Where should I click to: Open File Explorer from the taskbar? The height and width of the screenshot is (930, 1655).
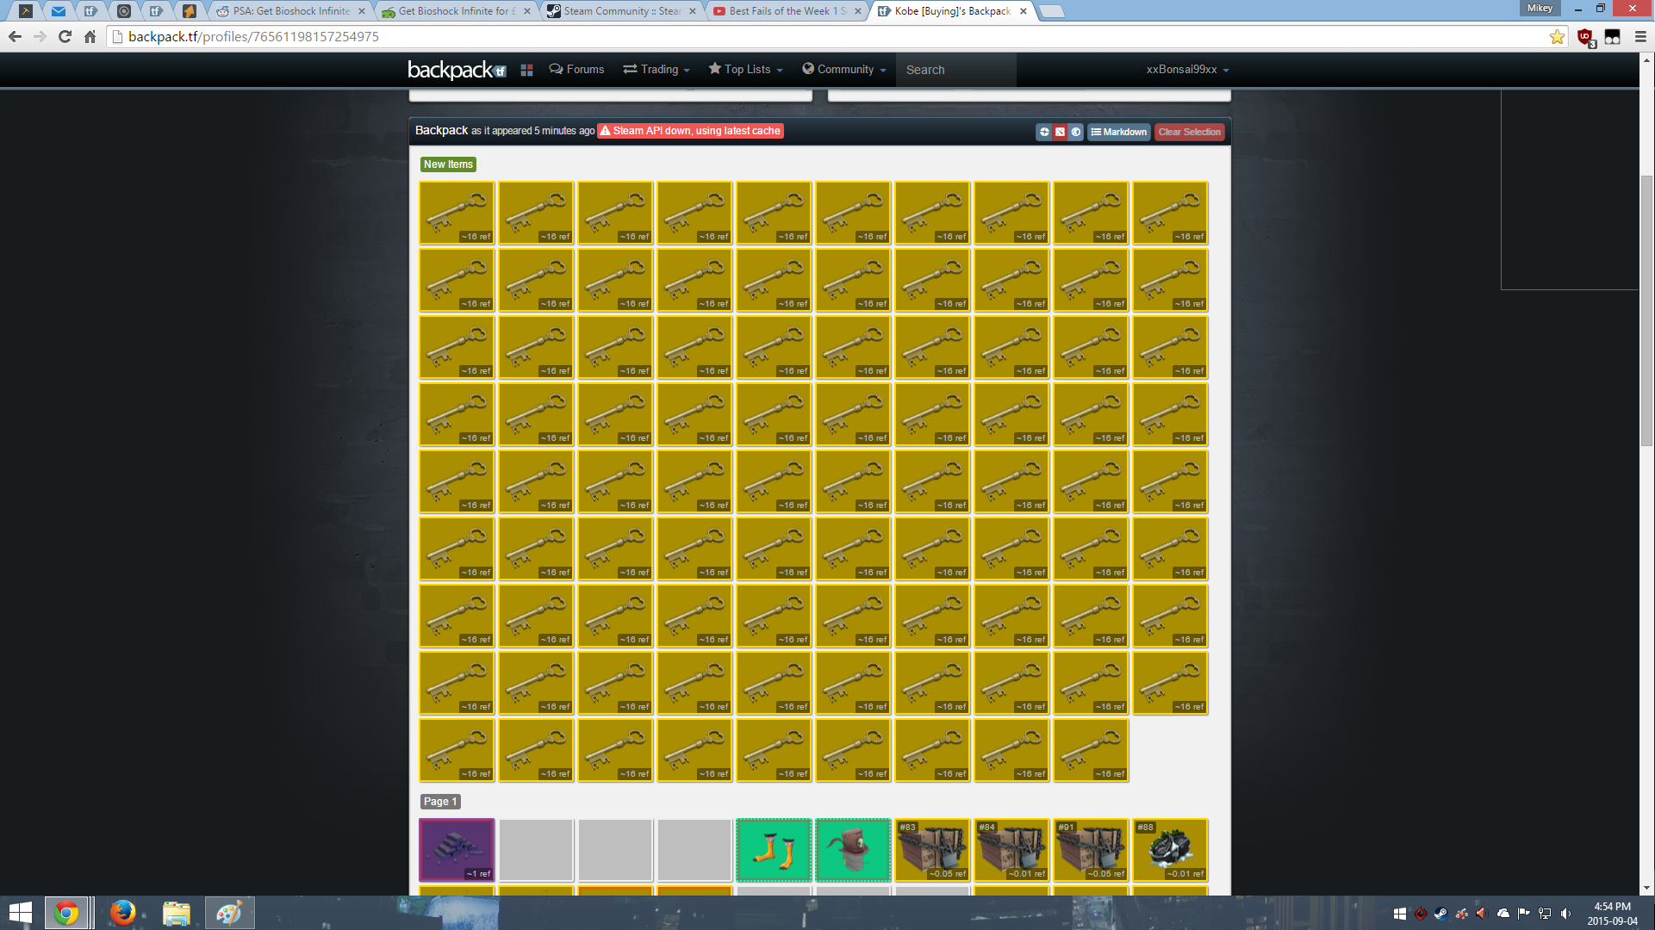[x=176, y=913]
